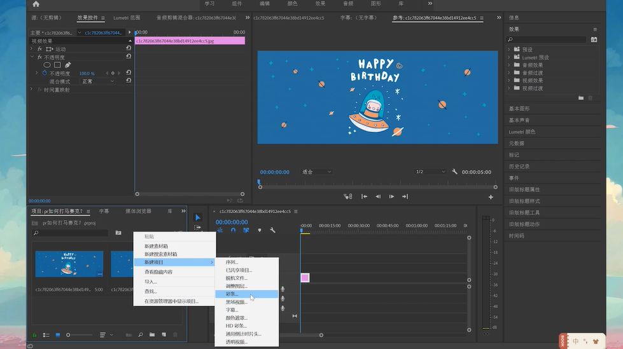Expand the 时间重映射 effect

(31, 90)
